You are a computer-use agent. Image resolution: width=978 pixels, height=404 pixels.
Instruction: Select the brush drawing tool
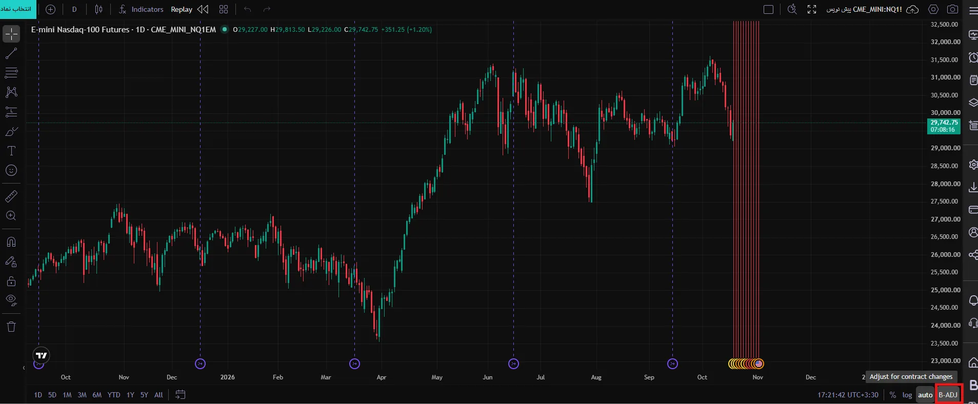pyautogui.click(x=11, y=132)
